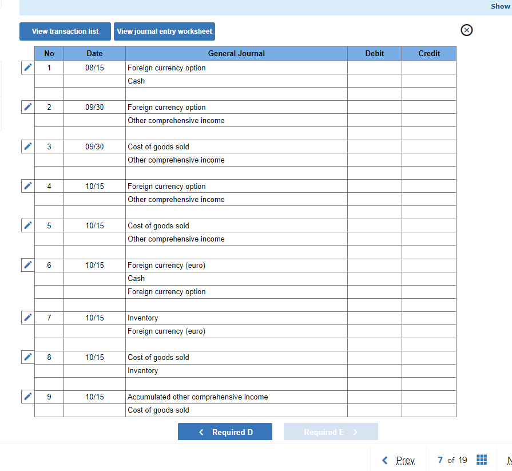Edit journal entry 5 pencil icon
Screen dimensions: 512x471
[28, 225]
